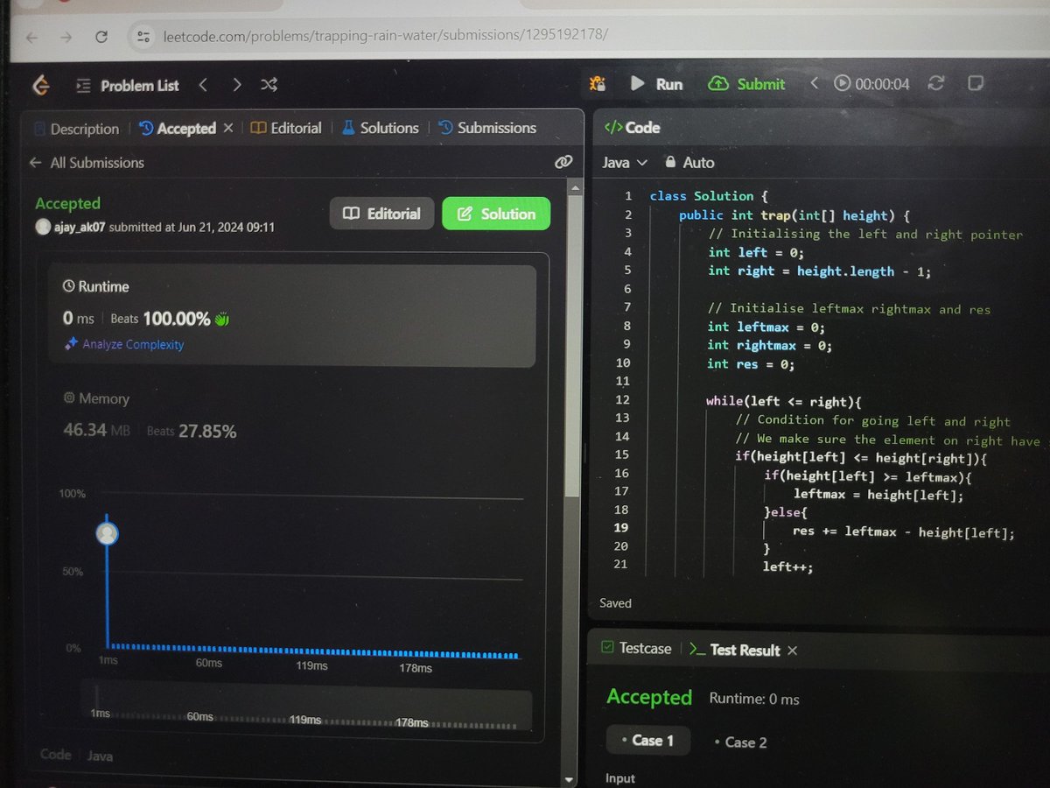Close the Test Result tab

pyautogui.click(x=792, y=650)
